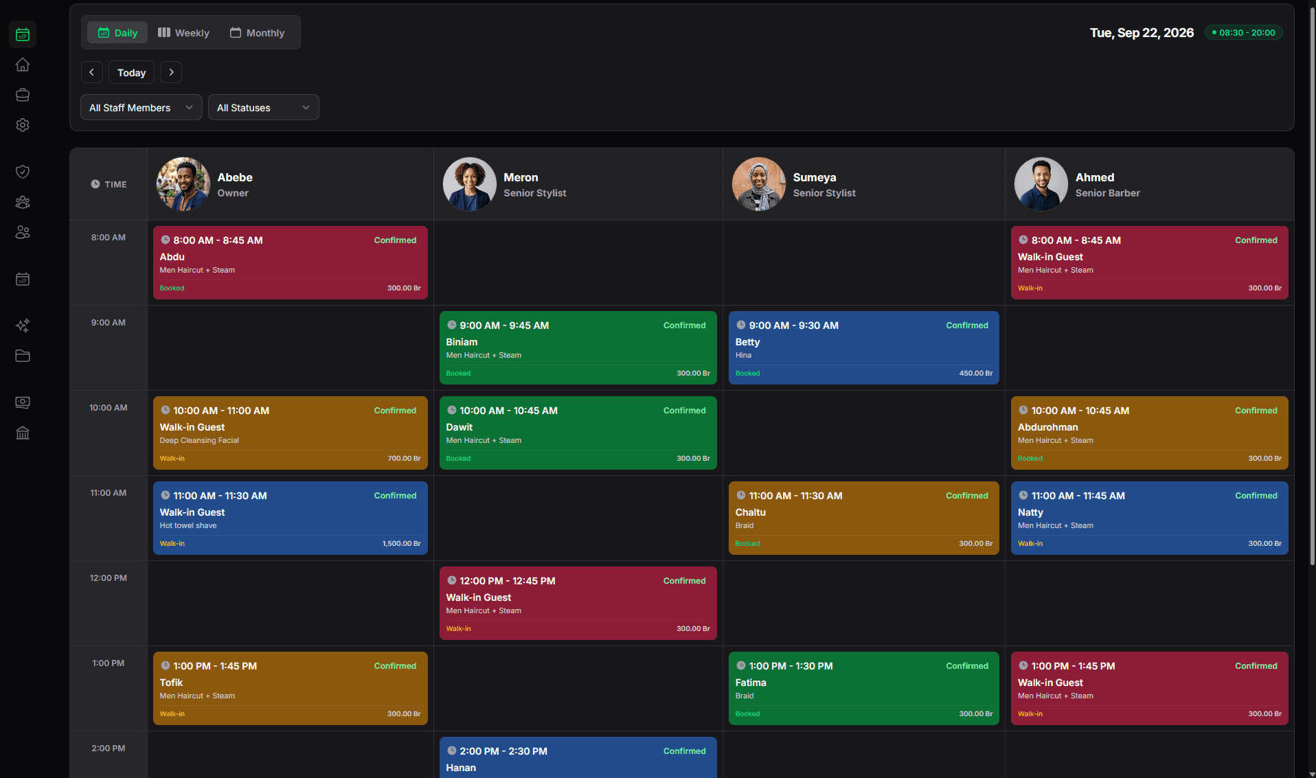This screenshot has height=778, width=1316.
Task: Open Tofik's 1:00 PM appointment
Action: (291, 688)
